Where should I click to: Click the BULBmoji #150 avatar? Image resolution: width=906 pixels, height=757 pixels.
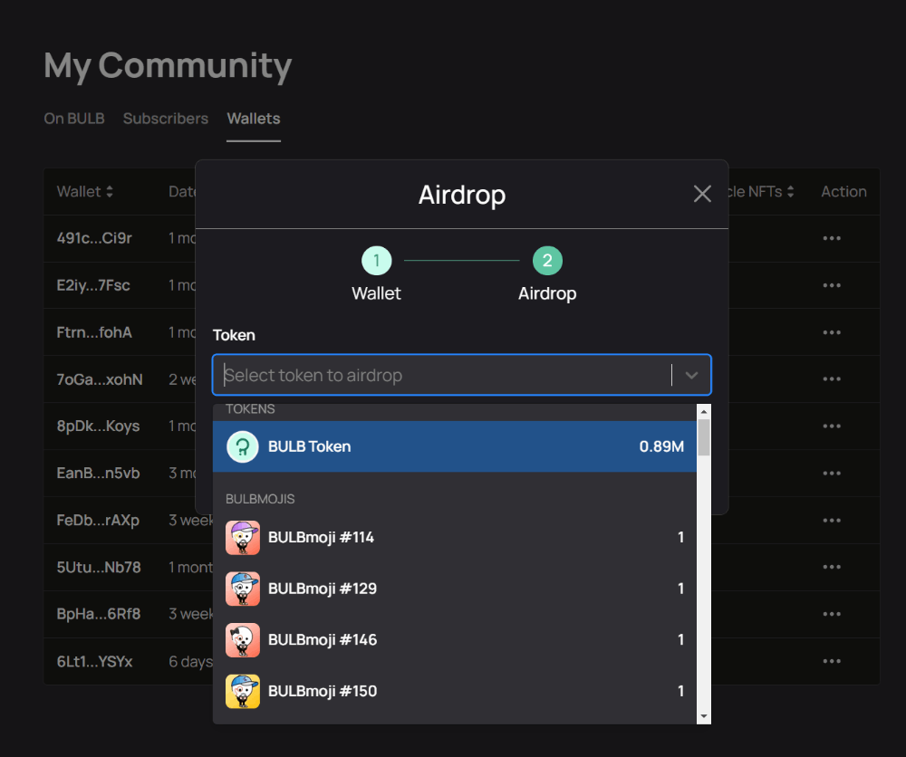[x=243, y=691]
